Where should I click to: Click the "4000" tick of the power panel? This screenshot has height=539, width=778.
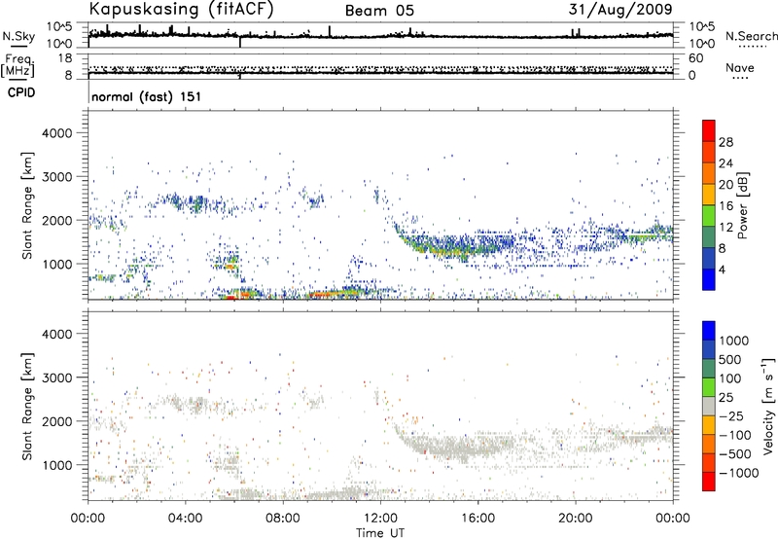click(57, 133)
